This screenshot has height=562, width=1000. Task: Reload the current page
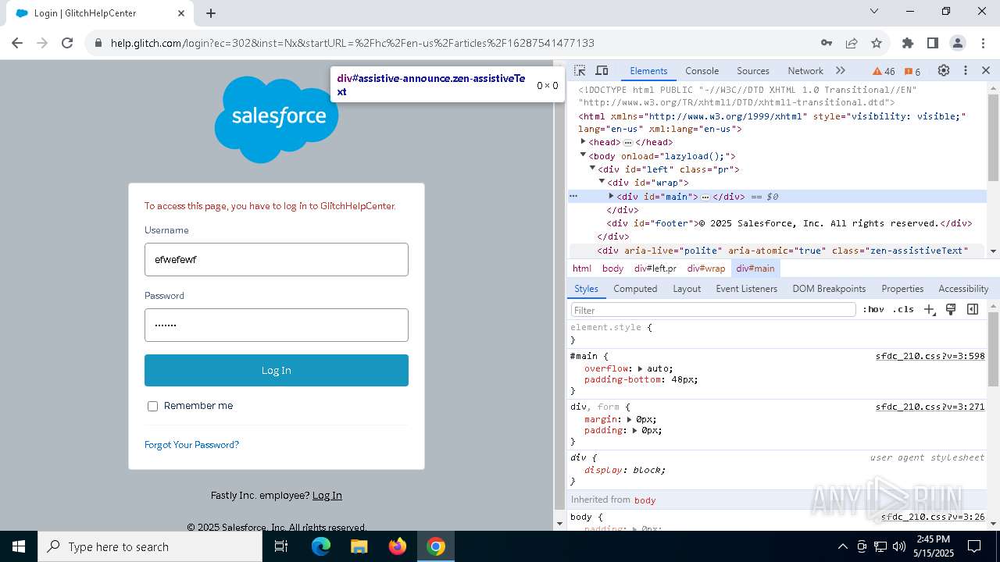pos(67,43)
